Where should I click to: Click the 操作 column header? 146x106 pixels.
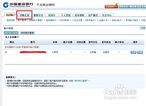click(x=135, y=42)
